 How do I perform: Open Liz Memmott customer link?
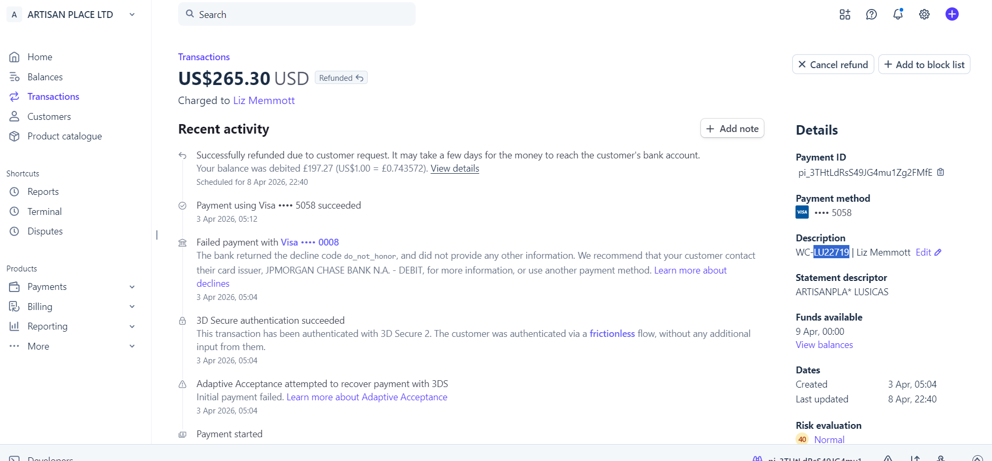pos(264,100)
